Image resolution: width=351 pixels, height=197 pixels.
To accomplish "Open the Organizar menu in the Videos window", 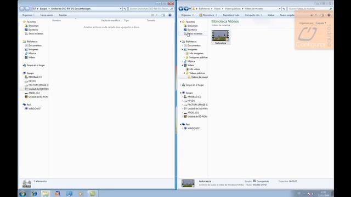I will click(x=188, y=15).
